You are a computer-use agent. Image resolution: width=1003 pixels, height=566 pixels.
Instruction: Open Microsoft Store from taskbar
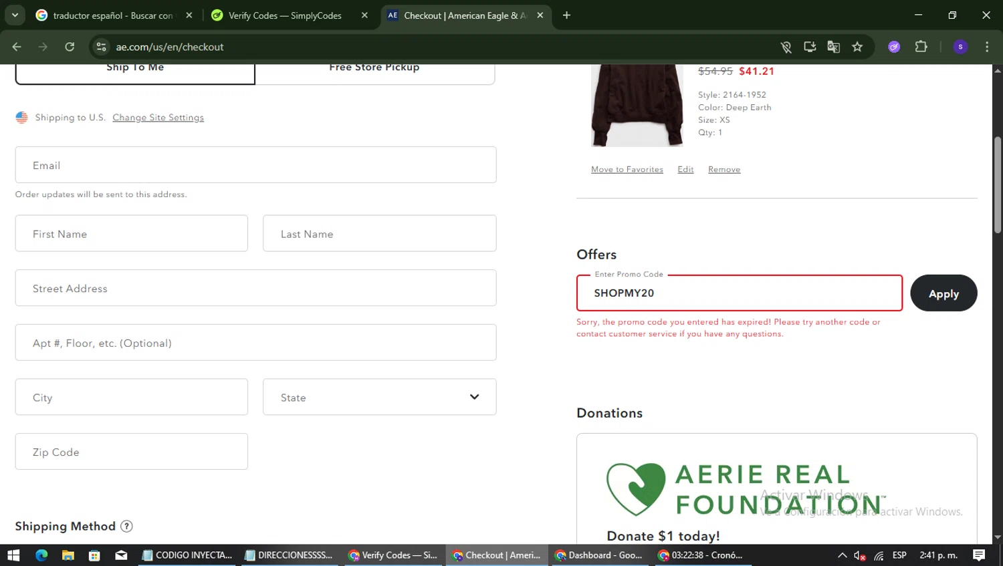click(94, 555)
